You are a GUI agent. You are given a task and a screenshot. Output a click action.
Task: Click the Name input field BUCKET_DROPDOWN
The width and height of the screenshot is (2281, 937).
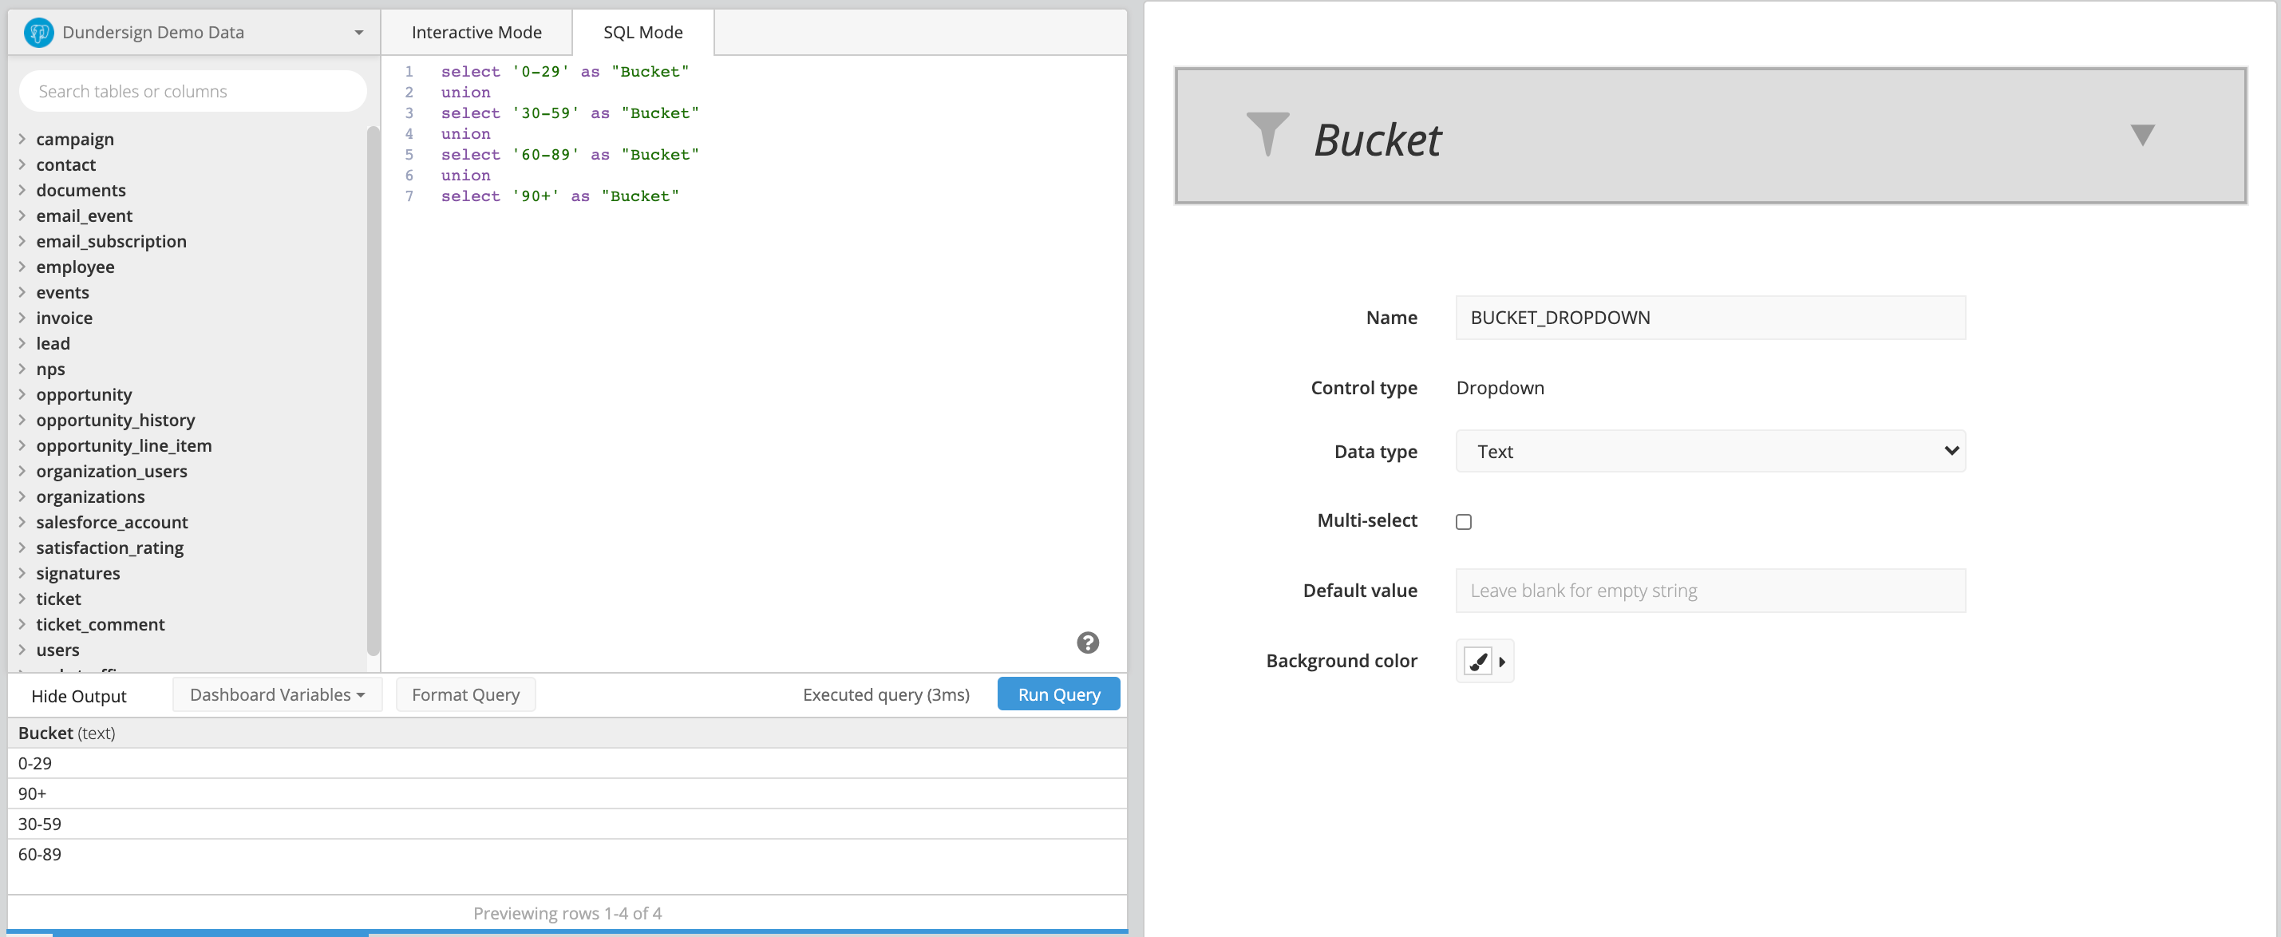[x=1710, y=317]
